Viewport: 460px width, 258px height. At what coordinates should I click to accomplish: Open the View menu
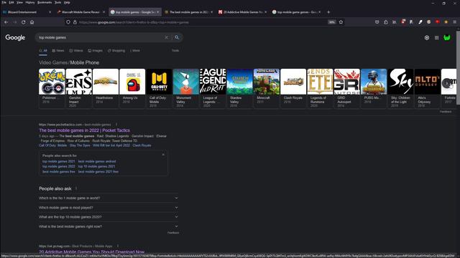pos(19,2)
